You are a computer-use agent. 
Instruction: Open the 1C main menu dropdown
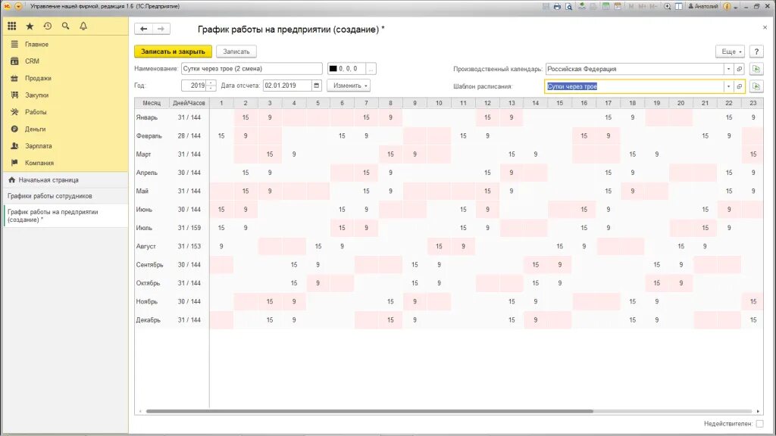coord(18,6)
